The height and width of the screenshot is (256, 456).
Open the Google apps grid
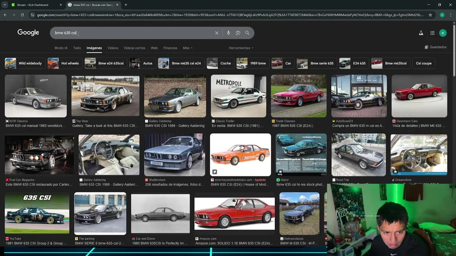pyautogui.click(x=432, y=33)
